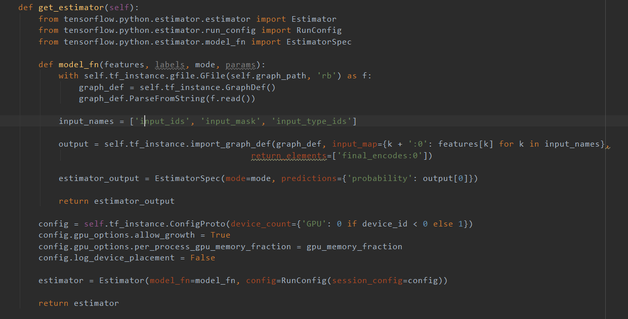
Task: Click True on the allow_growth line
Action: pos(220,235)
